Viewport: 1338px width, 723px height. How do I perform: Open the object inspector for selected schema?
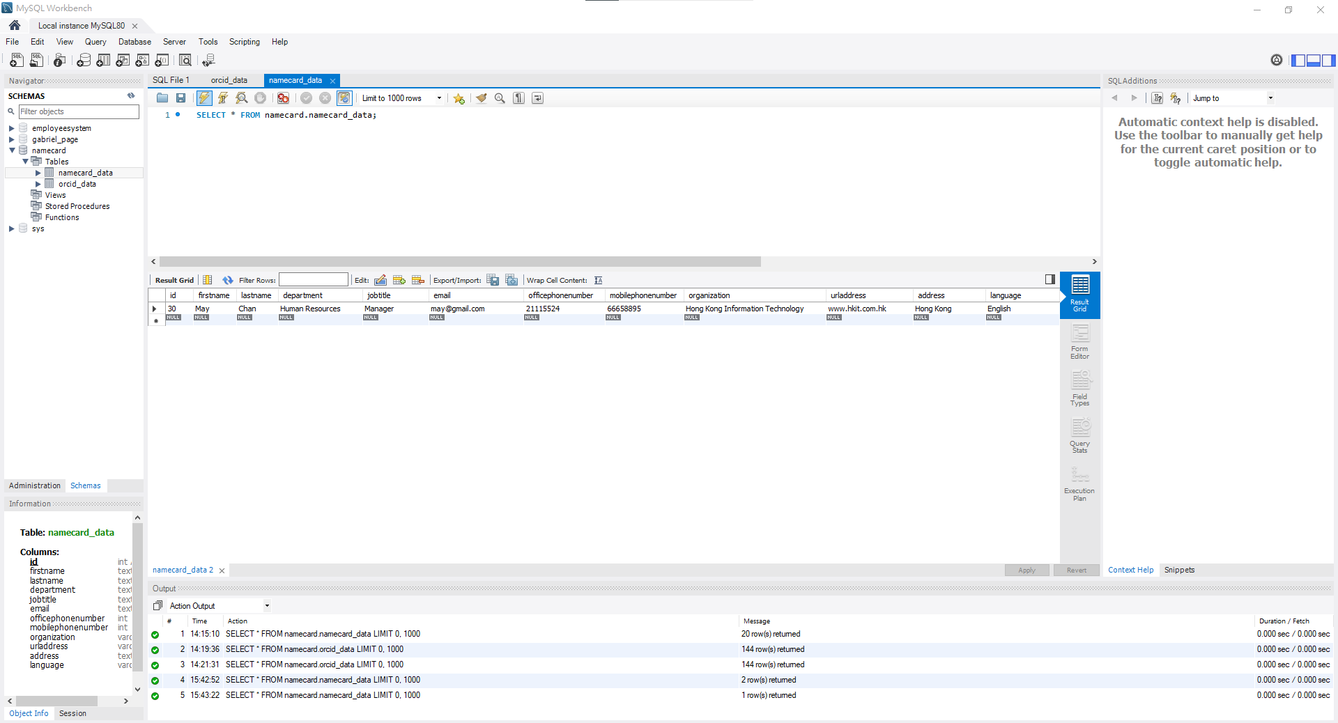pyautogui.click(x=60, y=61)
